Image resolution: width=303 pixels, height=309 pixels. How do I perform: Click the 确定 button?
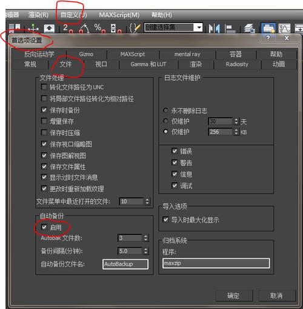pos(234,296)
